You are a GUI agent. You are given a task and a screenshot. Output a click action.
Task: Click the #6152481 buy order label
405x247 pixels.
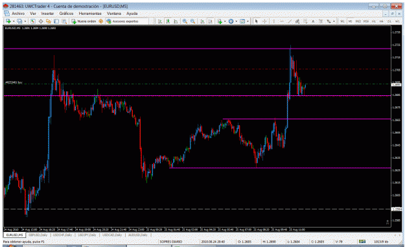(14, 82)
